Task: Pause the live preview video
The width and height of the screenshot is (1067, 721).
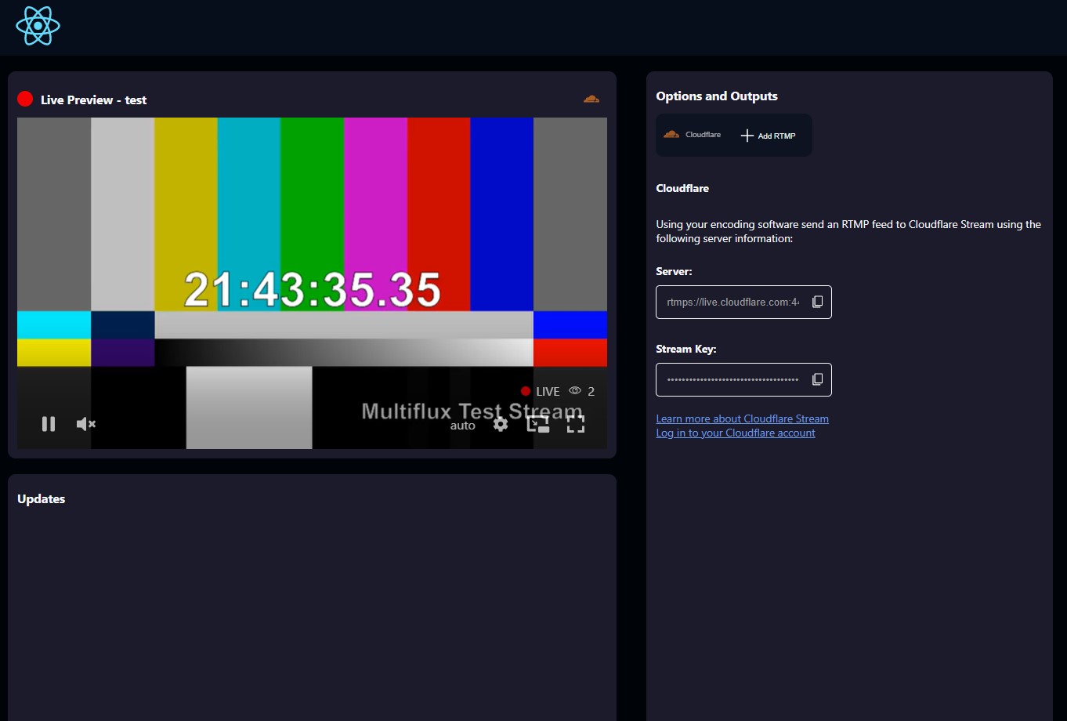Action: click(x=49, y=424)
